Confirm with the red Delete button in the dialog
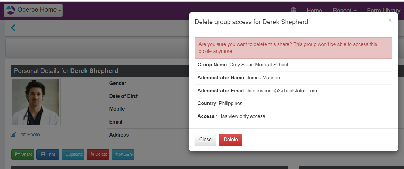 click(231, 140)
